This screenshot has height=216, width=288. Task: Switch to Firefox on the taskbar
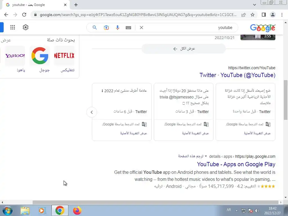(x=77, y=210)
